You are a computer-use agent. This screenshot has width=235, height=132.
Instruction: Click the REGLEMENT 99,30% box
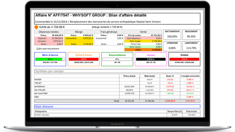(191, 34)
